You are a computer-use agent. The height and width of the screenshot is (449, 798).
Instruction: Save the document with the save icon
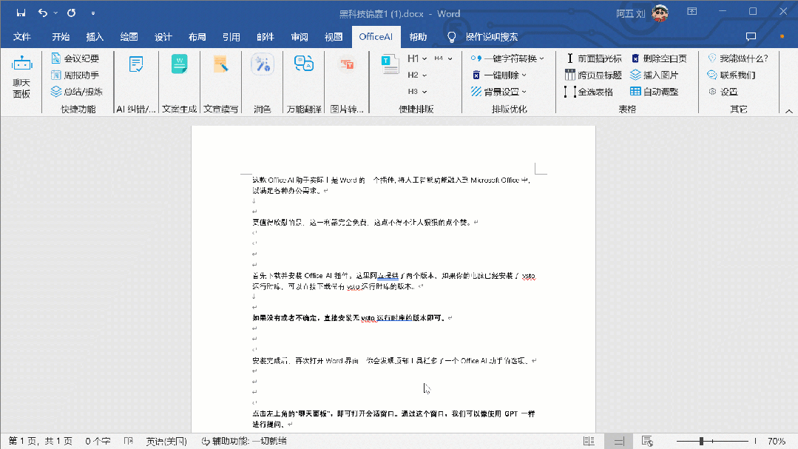tap(21, 13)
